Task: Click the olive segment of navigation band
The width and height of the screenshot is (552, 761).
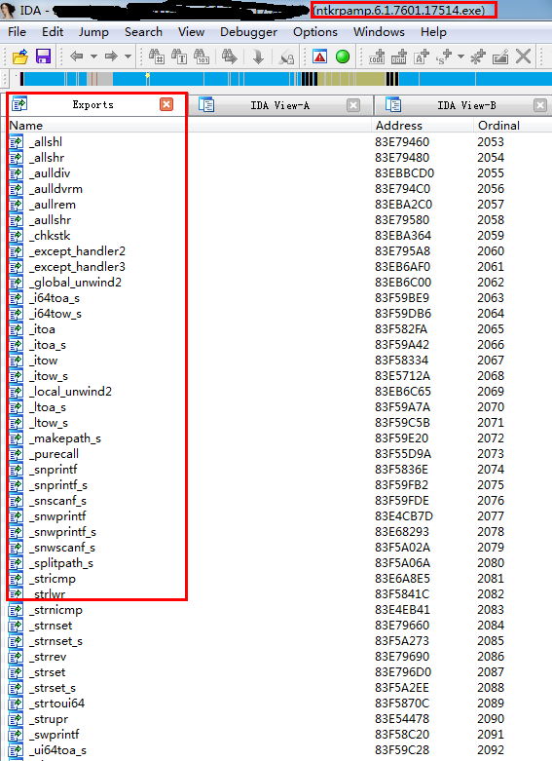Action: pyautogui.click(x=351, y=79)
